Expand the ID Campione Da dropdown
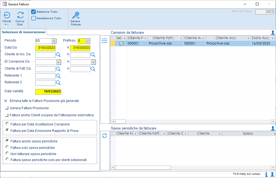 click(58, 62)
